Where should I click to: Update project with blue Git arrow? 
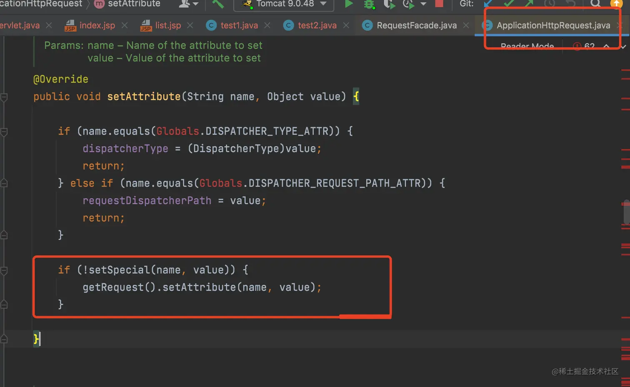click(x=488, y=4)
